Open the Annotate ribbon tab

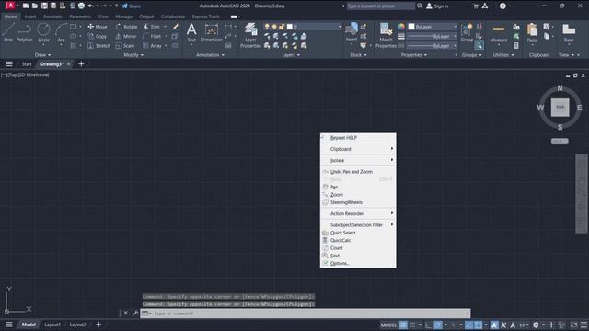click(52, 17)
